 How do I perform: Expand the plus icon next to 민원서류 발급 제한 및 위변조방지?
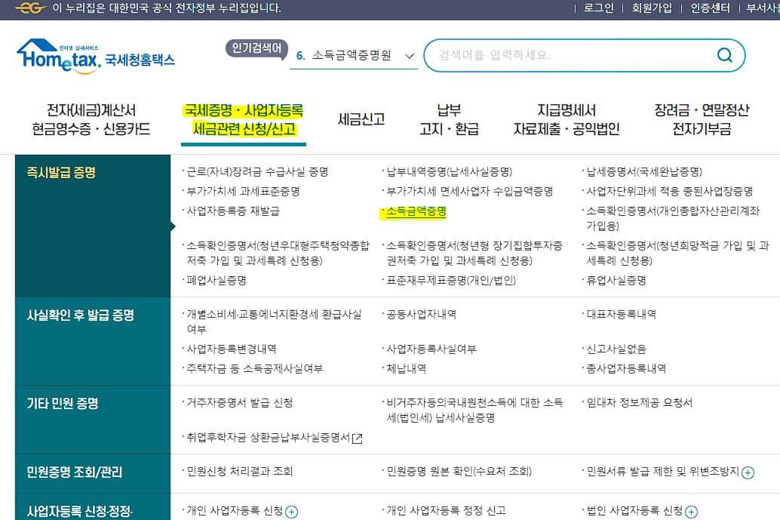746,472
